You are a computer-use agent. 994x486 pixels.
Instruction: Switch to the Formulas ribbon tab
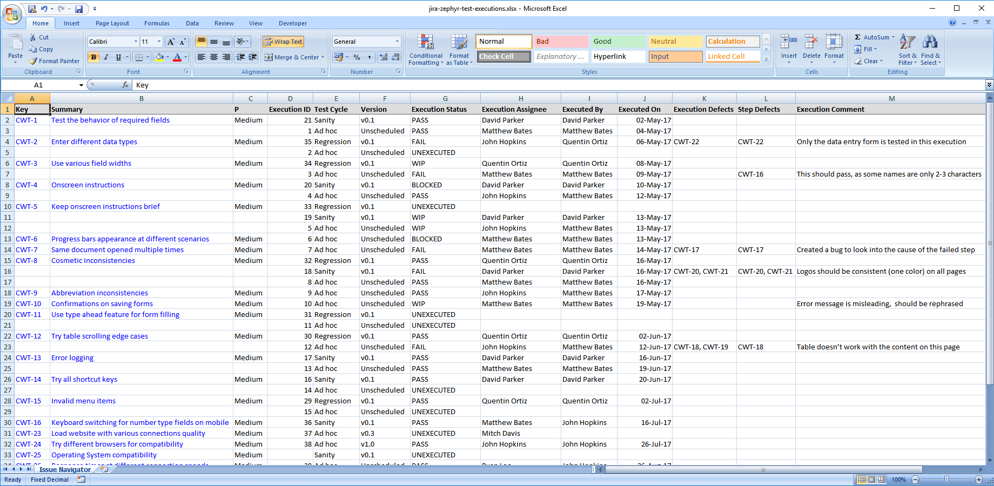(x=157, y=23)
